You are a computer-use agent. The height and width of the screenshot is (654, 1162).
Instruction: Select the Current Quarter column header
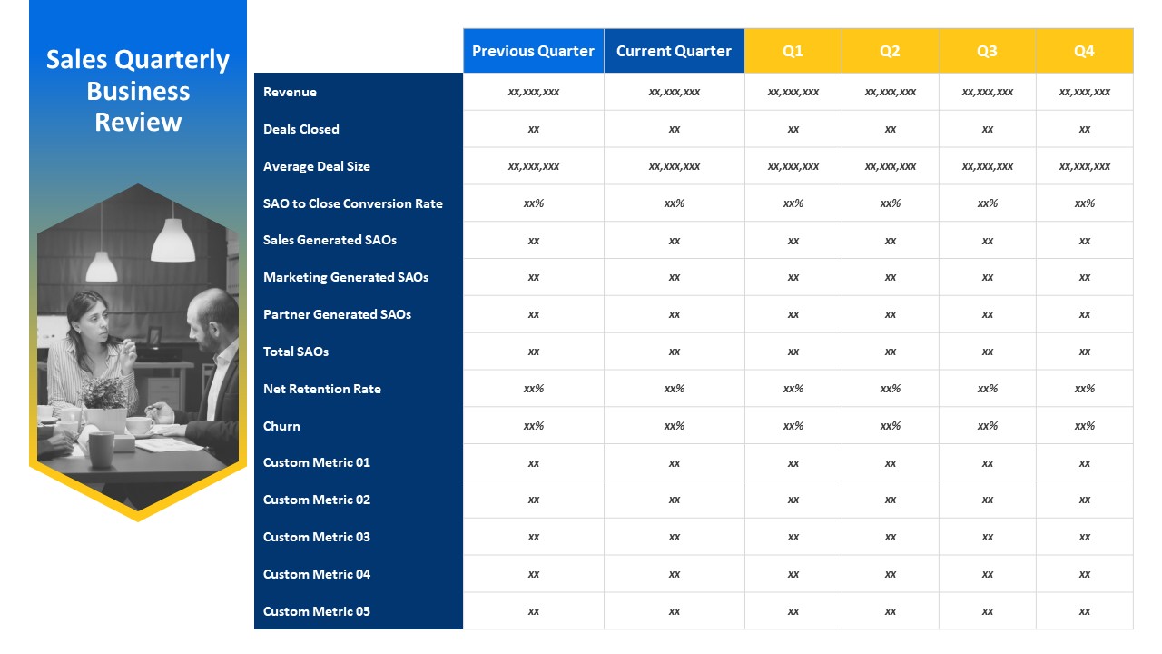[674, 51]
